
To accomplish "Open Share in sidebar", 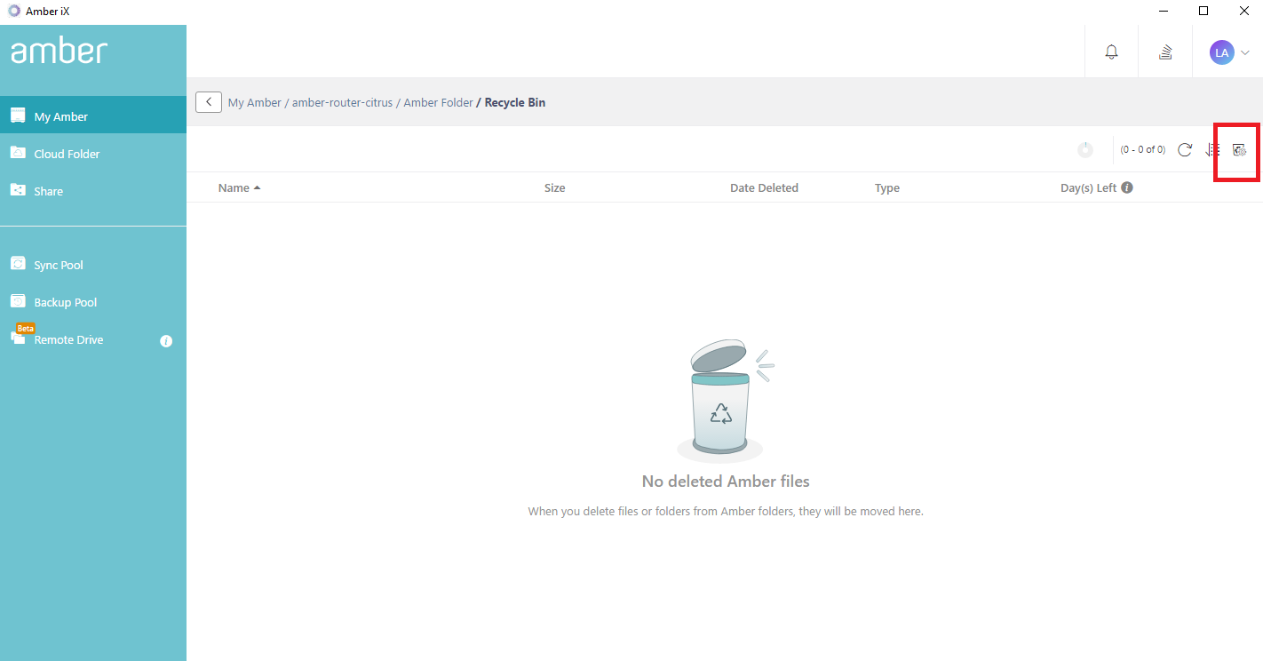I will 93,190.
